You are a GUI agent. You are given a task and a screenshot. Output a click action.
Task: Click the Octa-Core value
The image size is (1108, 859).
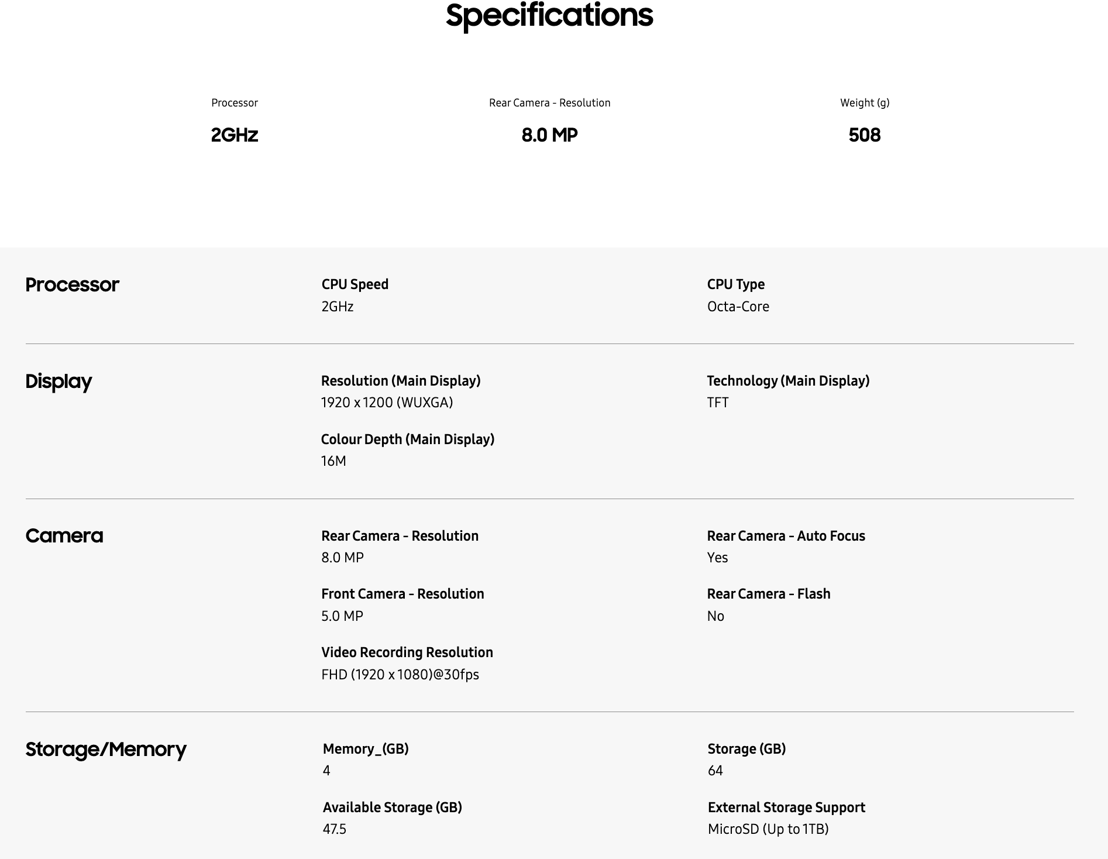coord(738,307)
